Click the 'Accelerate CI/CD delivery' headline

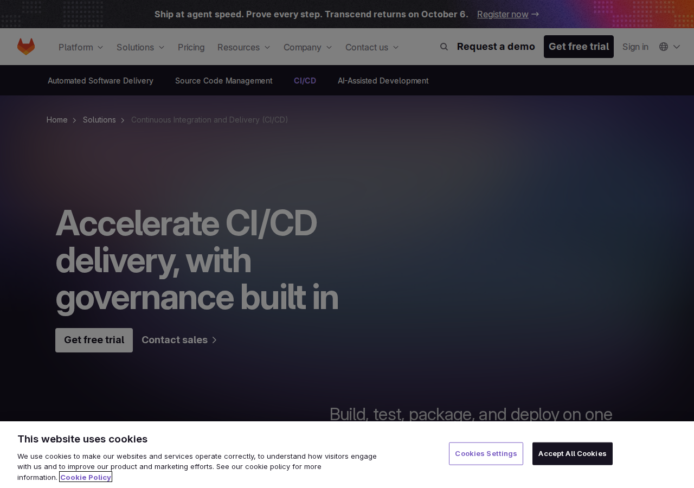click(x=197, y=260)
